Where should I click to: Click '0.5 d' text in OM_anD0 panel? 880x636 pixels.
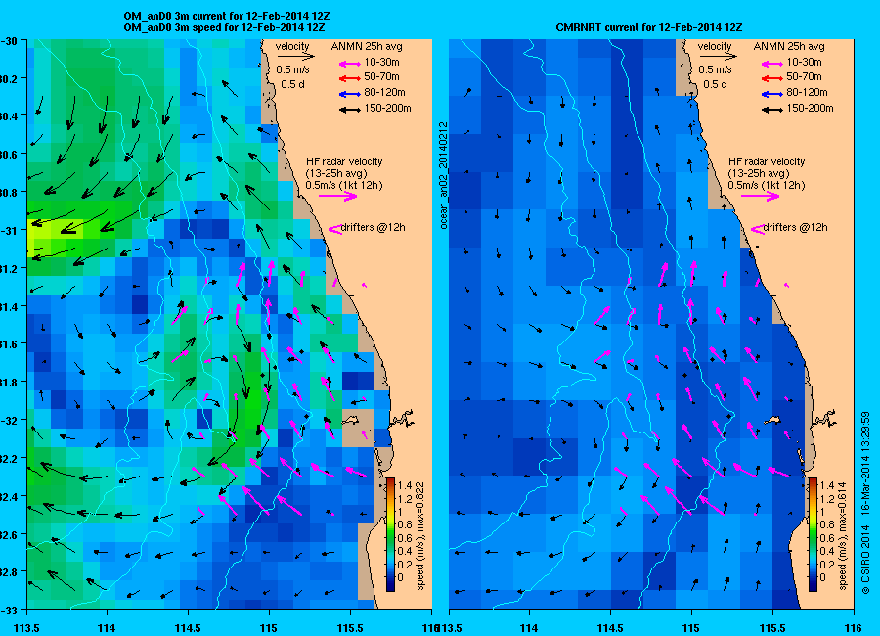click(292, 85)
